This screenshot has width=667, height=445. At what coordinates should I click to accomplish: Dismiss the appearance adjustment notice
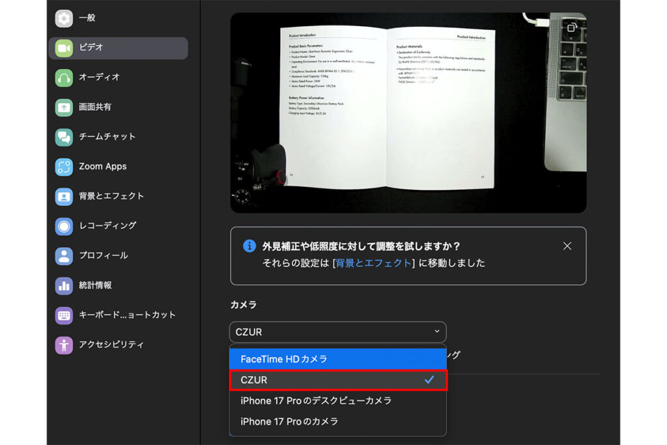(x=567, y=246)
